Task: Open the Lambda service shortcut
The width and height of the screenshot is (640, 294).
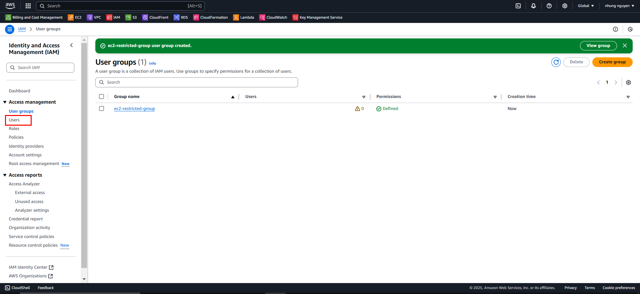Action: point(244,17)
